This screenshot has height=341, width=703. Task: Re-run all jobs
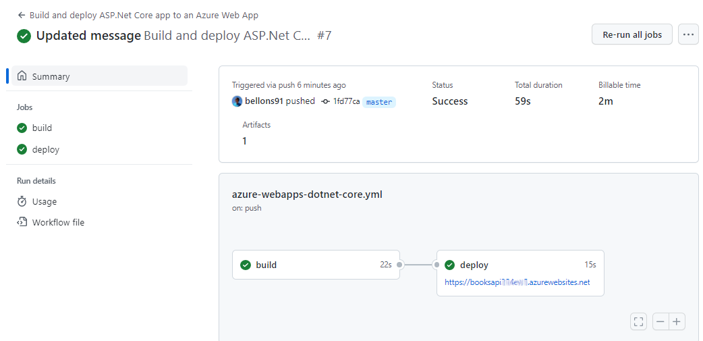point(631,34)
